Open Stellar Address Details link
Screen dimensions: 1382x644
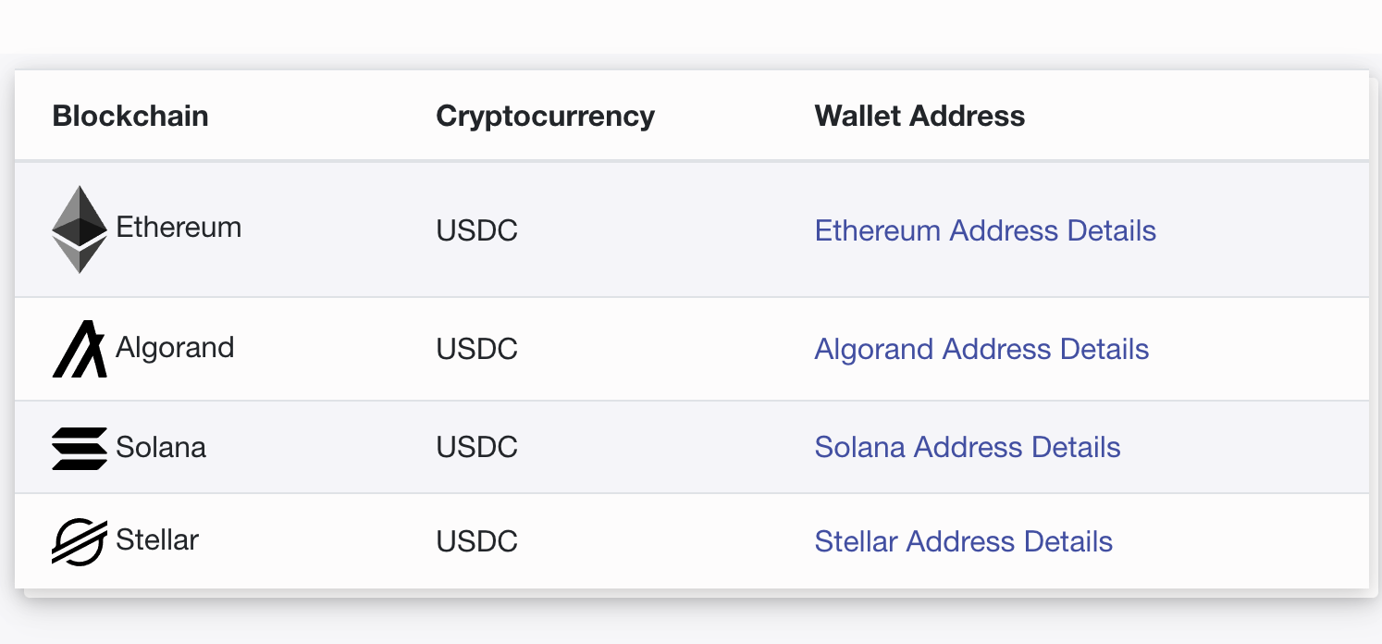tap(964, 541)
